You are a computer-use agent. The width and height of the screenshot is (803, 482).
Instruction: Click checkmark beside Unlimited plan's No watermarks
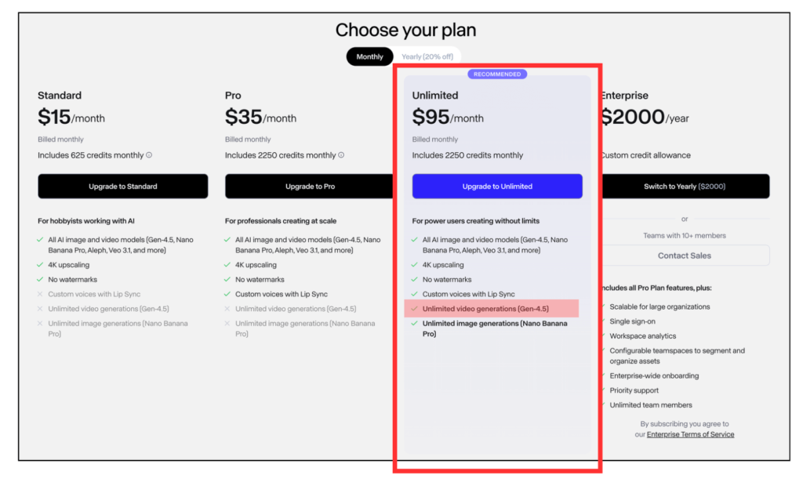pos(415,280)
